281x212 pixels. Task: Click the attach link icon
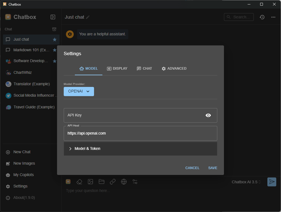tap(113, 182)
